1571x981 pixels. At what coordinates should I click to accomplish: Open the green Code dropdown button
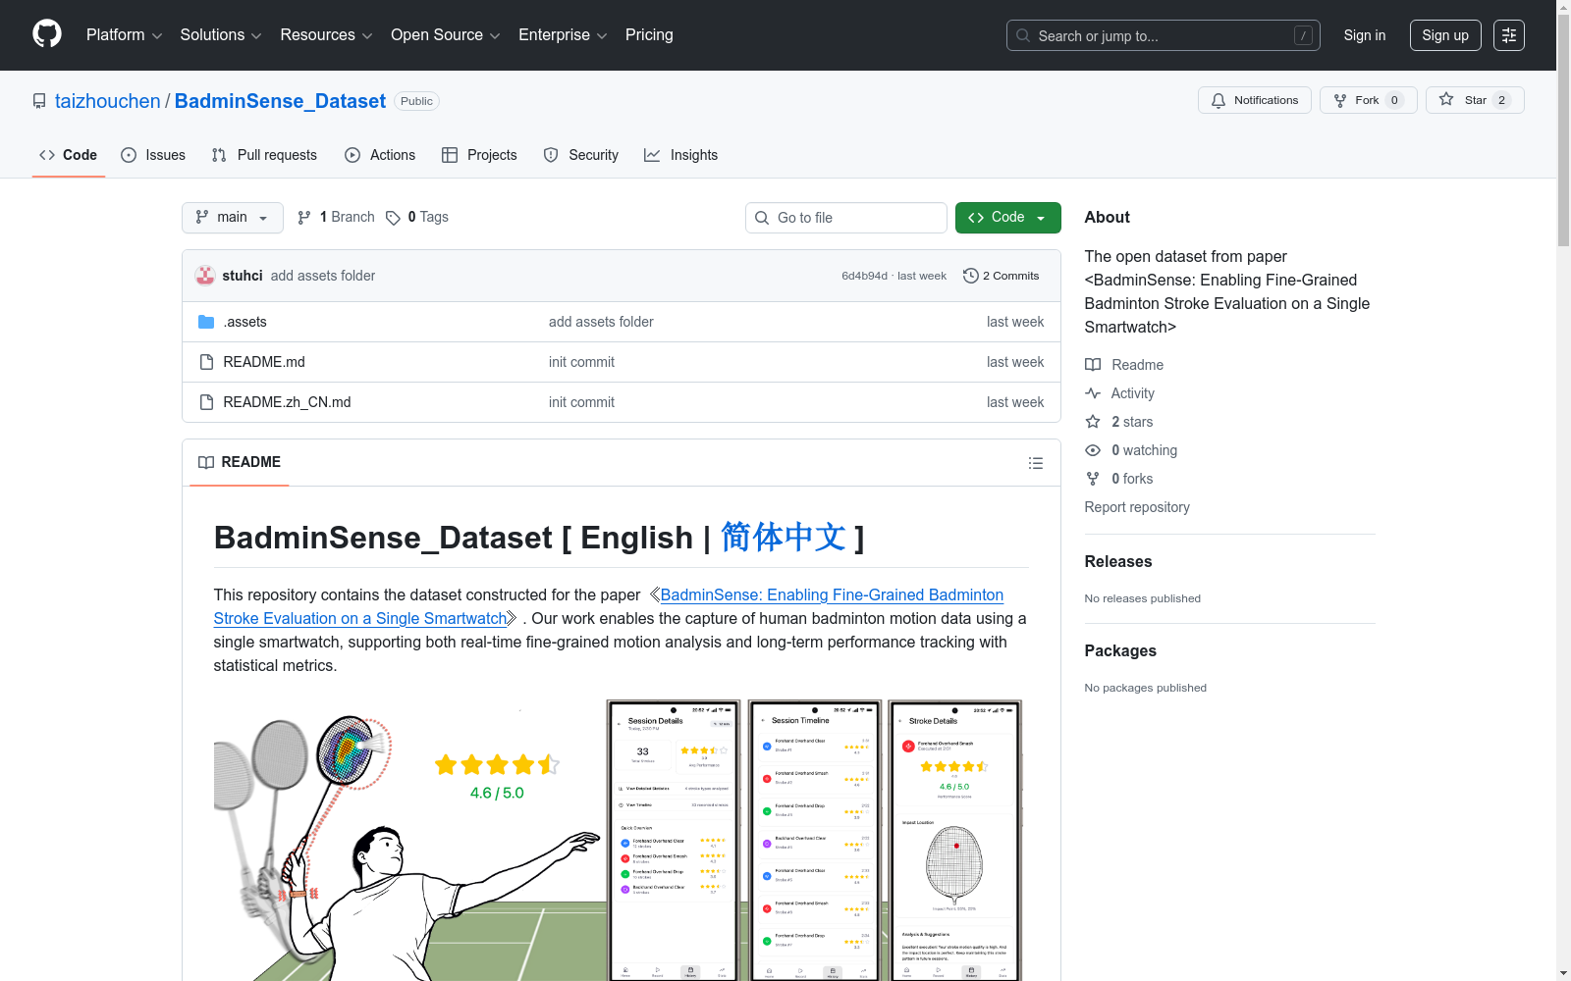(1007, 218)
